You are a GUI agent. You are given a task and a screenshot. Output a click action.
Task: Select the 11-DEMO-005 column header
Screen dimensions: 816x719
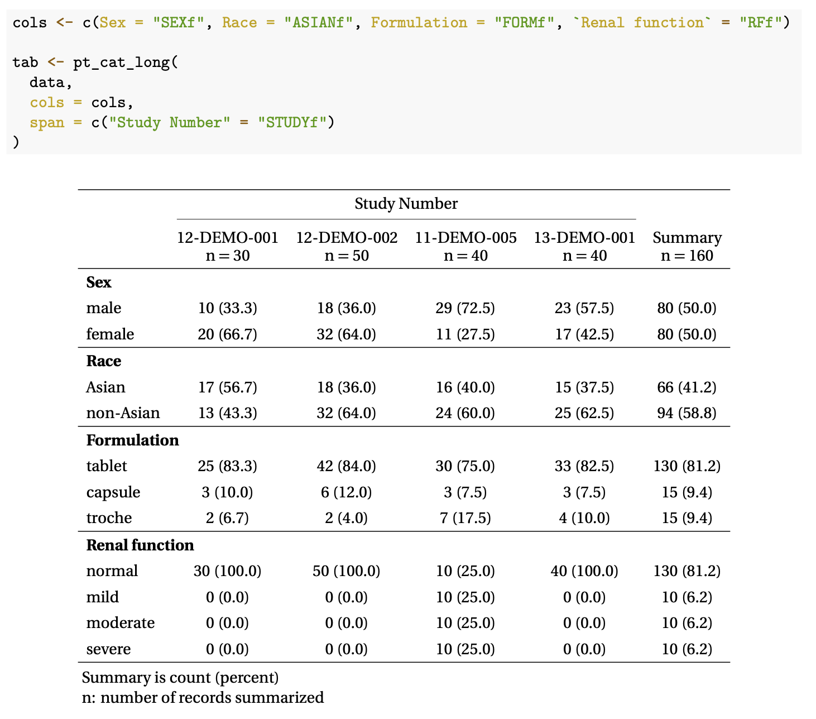pyautogui.click(x=465, y=238)
